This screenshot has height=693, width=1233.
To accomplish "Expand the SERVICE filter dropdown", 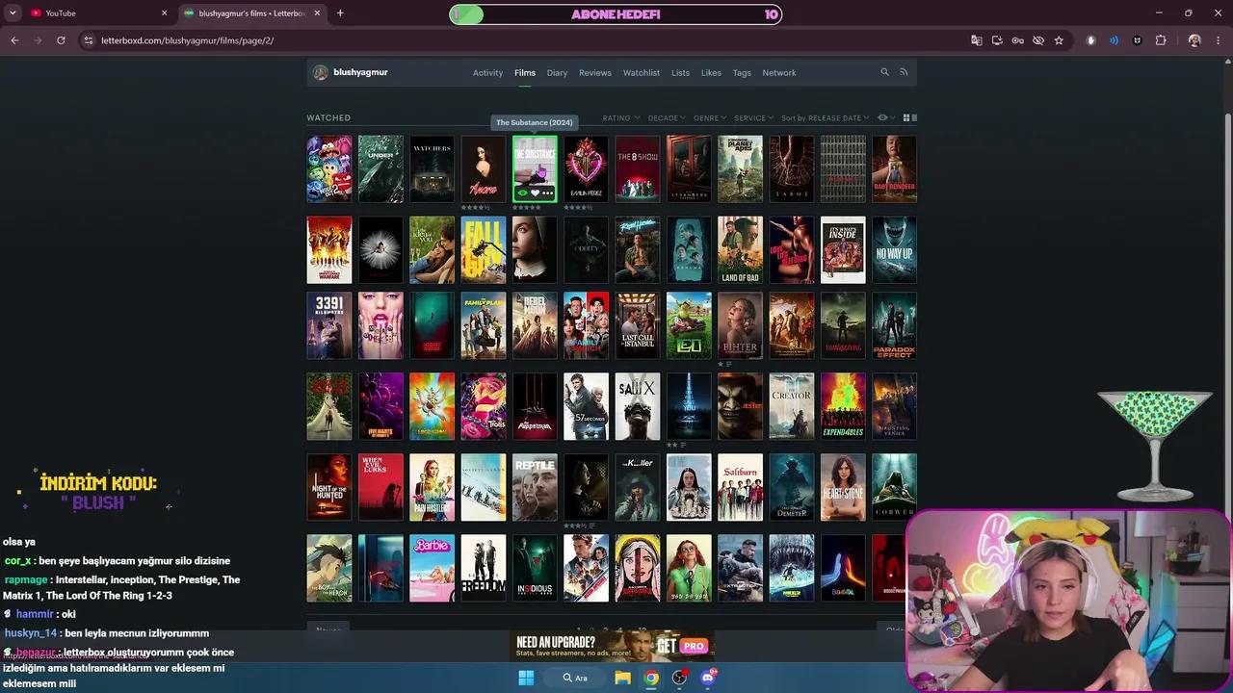I will 753,118.
